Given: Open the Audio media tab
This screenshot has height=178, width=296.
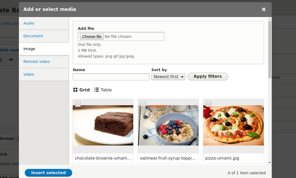Looking at the screenshot, I should point(29,23).
